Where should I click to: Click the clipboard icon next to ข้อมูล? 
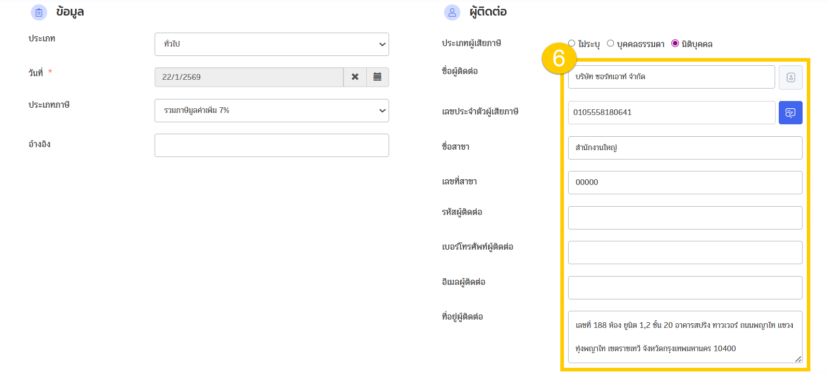pos(39,12)
